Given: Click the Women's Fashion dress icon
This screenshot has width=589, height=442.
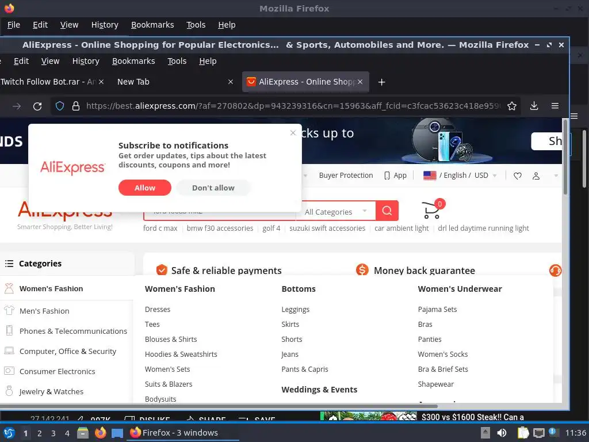Looking at the screenshot, I should [x=9, y=288].
